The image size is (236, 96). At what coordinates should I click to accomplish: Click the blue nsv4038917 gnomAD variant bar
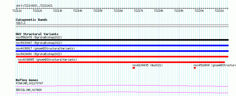tap(122, 51)
